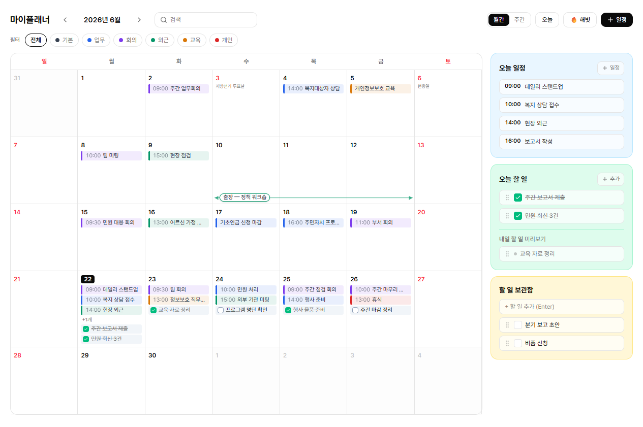Check 프로그램 명단 확인 on June 24

221,310
